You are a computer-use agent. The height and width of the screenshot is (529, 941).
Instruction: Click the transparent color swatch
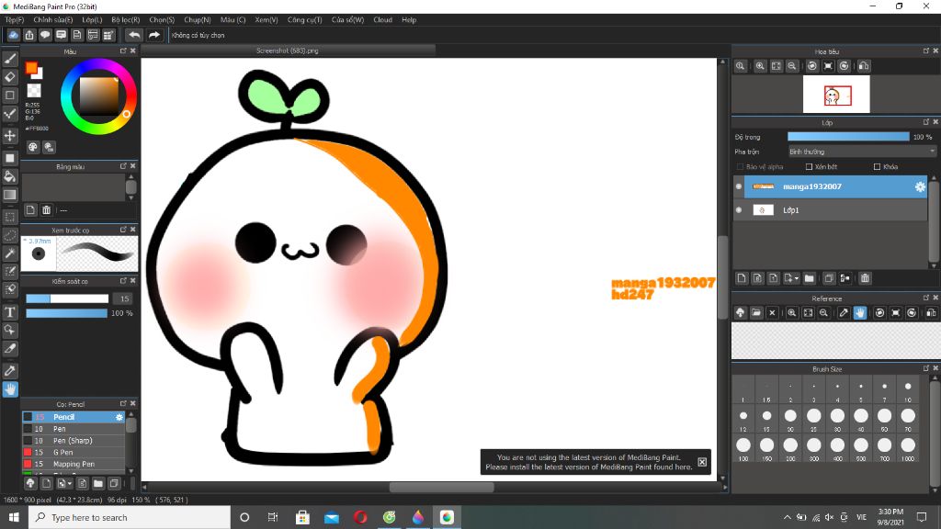(x=34, y=91)
